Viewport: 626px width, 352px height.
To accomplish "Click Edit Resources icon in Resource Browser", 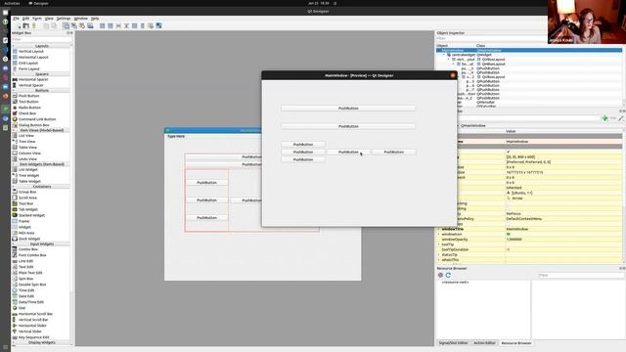I will coord(440,275).
